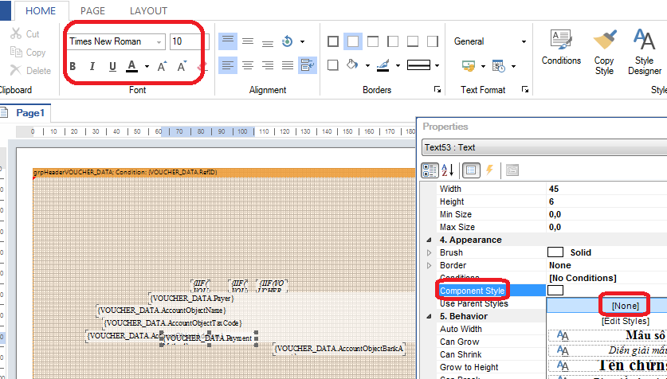Switch to events lightning tab in Properties
Screen dimensions: 667x379
[x=489, y=170]
